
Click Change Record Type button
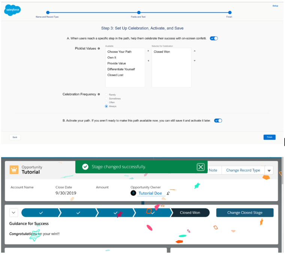click(x=243, y=170)
